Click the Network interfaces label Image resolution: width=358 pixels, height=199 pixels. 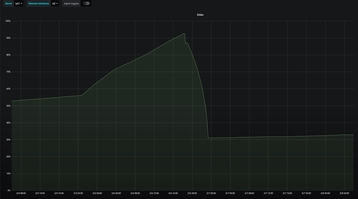(39, 4)
